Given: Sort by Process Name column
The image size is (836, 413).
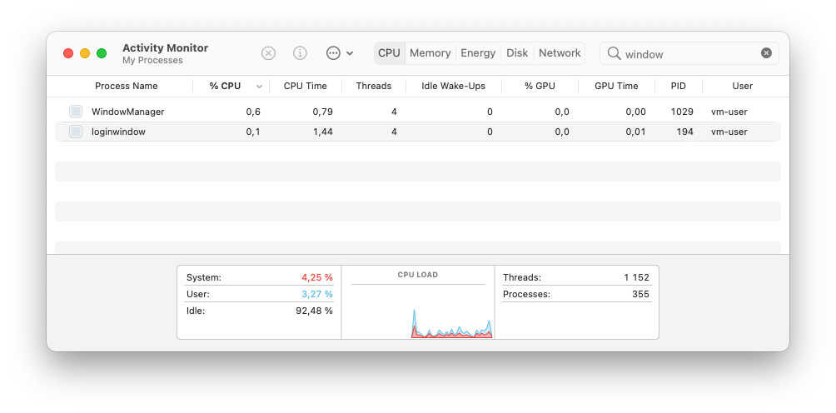Looking at the screenshot, I should (x=127, y=86).
